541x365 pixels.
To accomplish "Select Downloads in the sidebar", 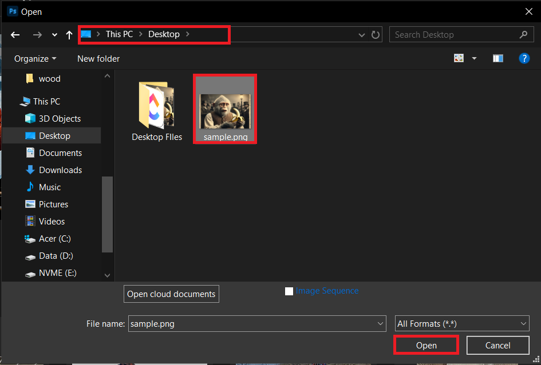I will coord(59,170).
